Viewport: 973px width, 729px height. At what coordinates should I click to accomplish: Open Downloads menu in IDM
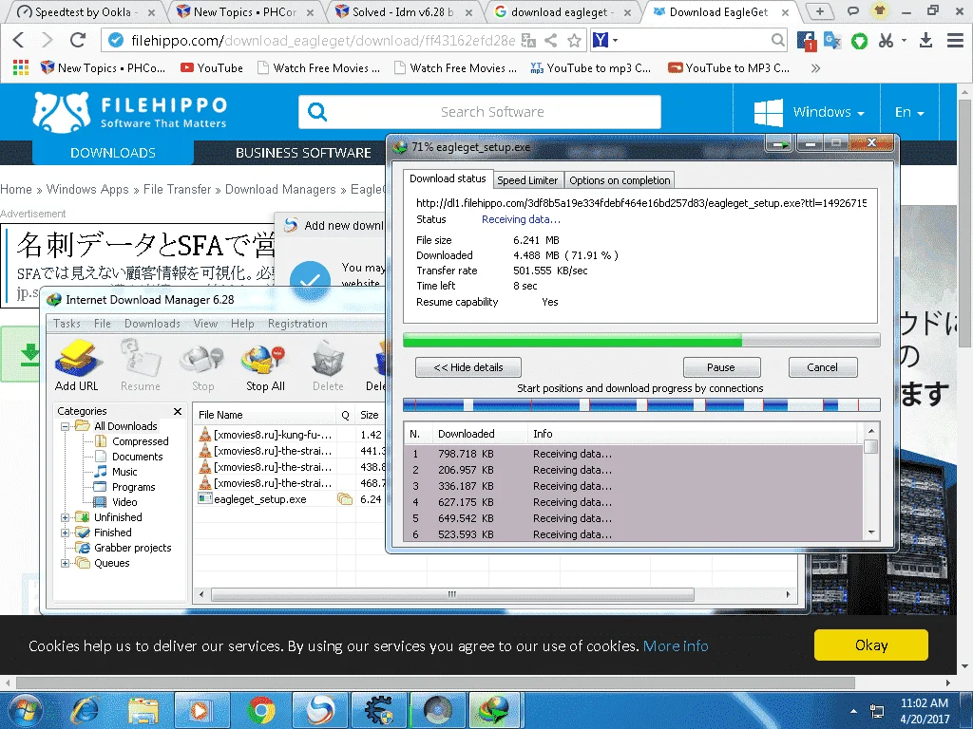point(152,324)
